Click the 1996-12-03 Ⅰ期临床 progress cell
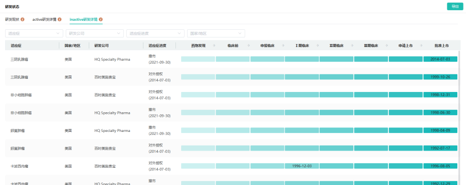Viewport: 466px width, 185px height. click(x=302, y=166)
